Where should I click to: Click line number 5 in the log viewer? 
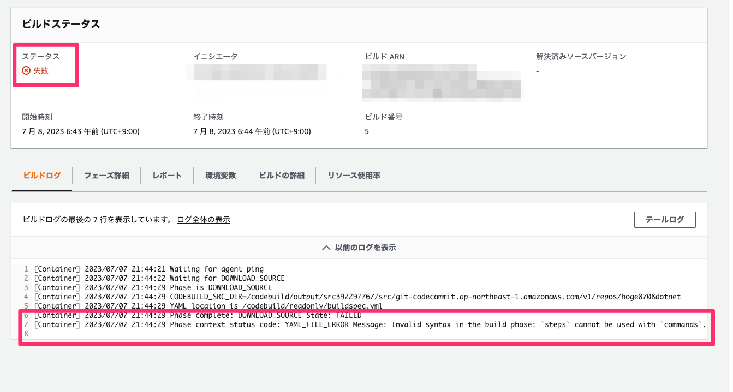(26, 306)
